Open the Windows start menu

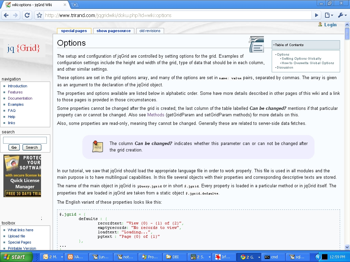16,257
